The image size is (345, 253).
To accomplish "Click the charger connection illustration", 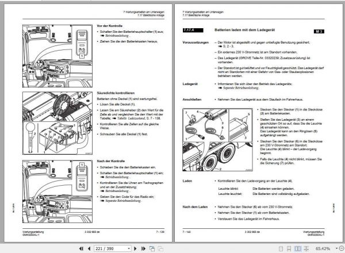I will (217, 140).
